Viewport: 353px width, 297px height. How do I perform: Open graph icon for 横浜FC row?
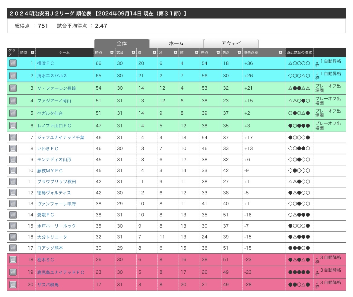13,63
